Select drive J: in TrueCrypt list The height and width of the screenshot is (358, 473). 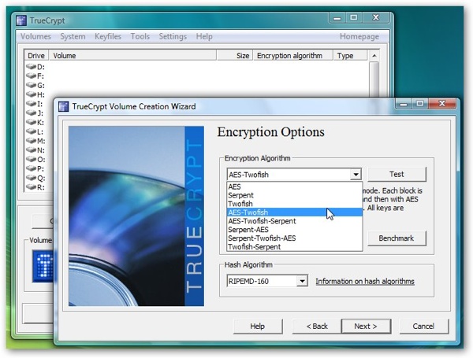tap(35, 113)
